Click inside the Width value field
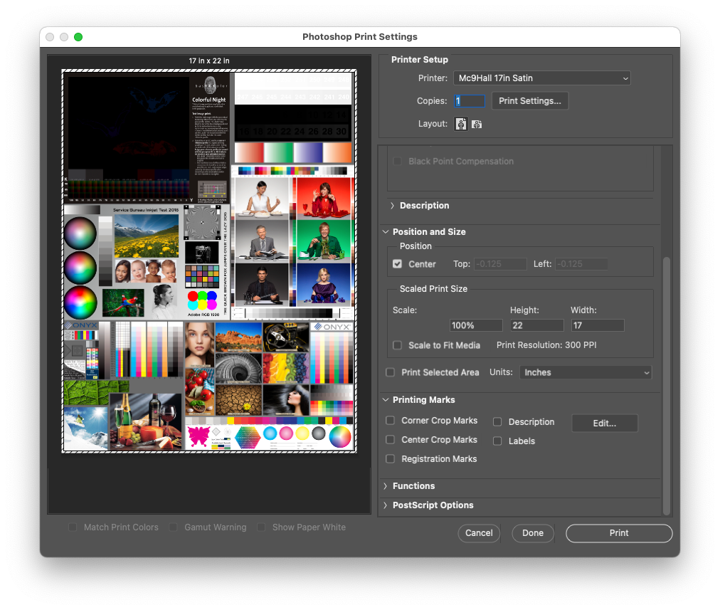 [597, 325]
